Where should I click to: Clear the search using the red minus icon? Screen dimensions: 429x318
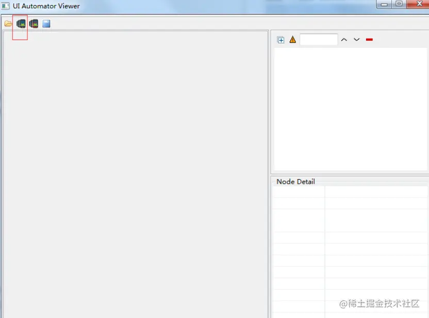369,40
